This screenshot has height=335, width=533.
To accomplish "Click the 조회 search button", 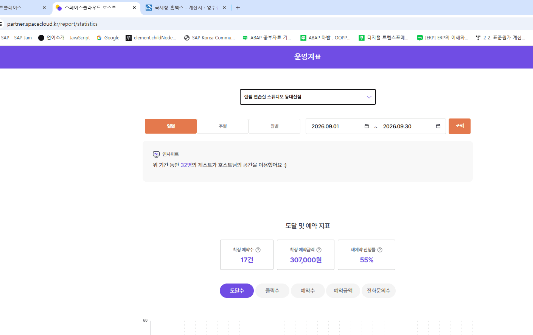I will 460,126.
